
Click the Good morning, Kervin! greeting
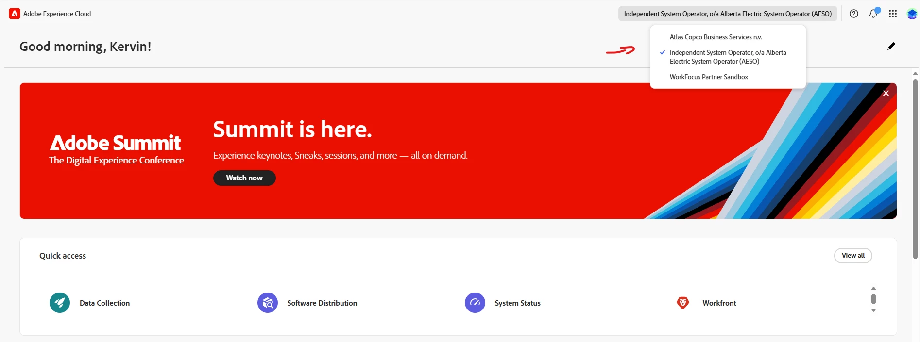click(x=85, y=47)
